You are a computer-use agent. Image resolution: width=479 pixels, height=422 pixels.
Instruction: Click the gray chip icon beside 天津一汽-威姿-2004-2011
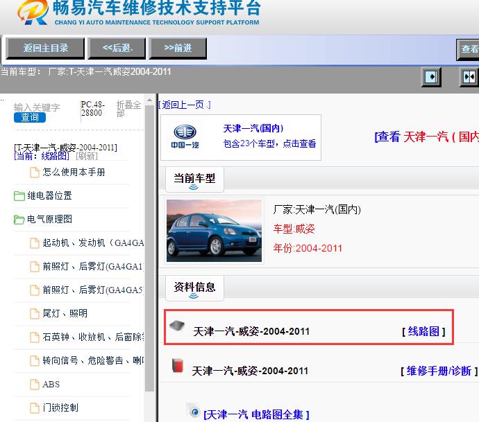click(177, 326)
